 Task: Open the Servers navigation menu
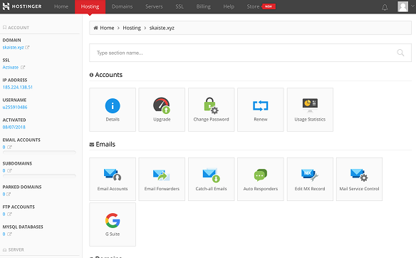point(154,6)
